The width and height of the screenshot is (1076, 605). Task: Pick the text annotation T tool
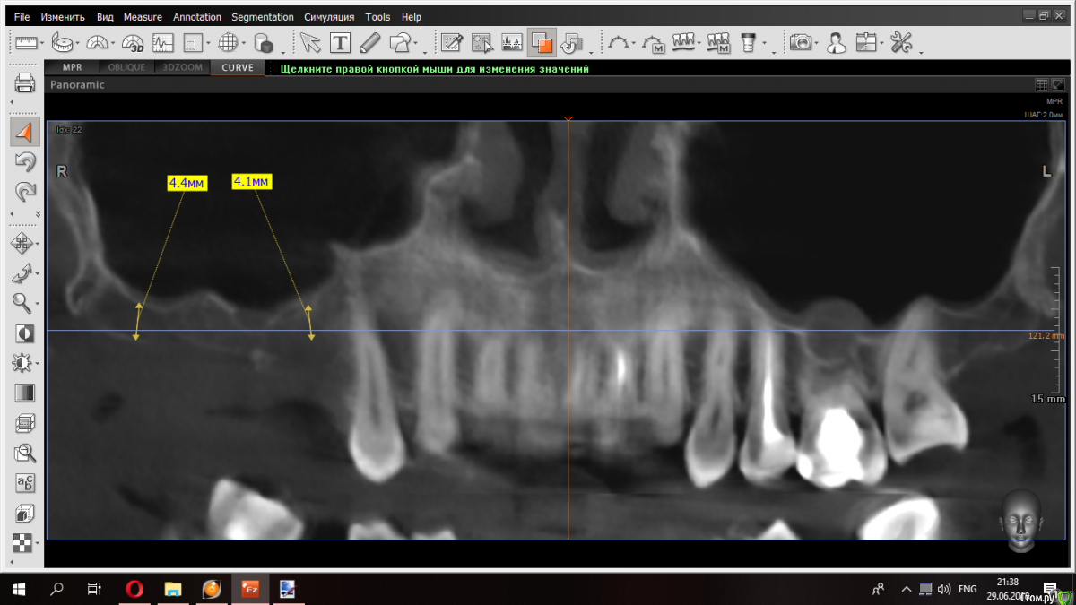[x=340, y=42]
